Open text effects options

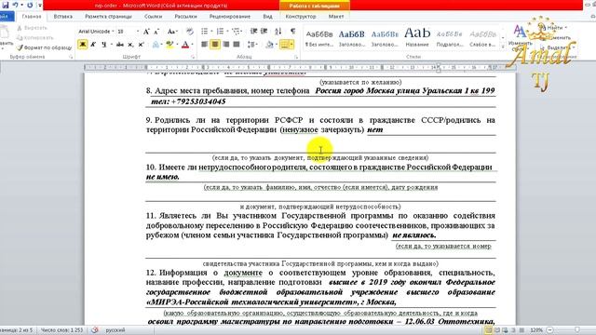pyautogui.click(x=156, y=45)
